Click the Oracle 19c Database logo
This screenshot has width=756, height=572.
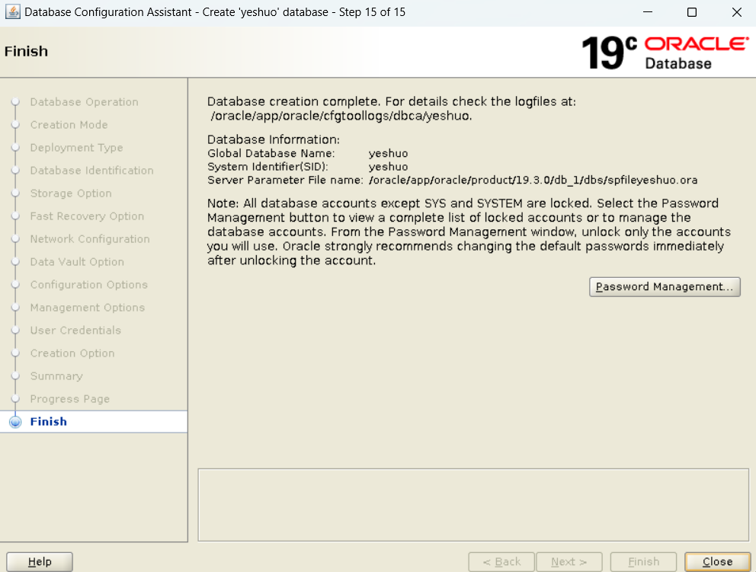click(x=665, y=53)
